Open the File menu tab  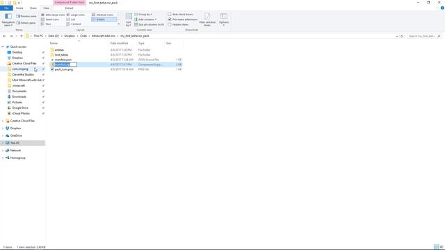pos(6,8)
